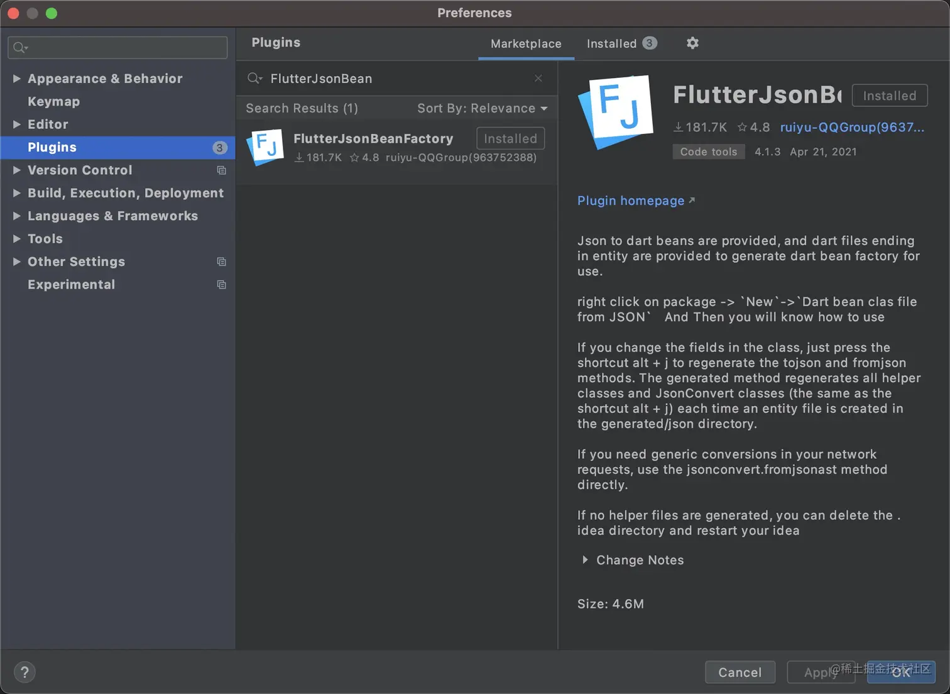950x694 pixels.
Task: Select Plugins in settings tree
Action: pos(117,147)
